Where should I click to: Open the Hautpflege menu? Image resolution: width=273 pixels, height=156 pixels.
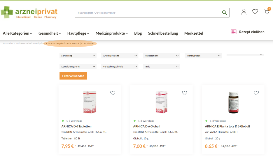pos(78,33)
